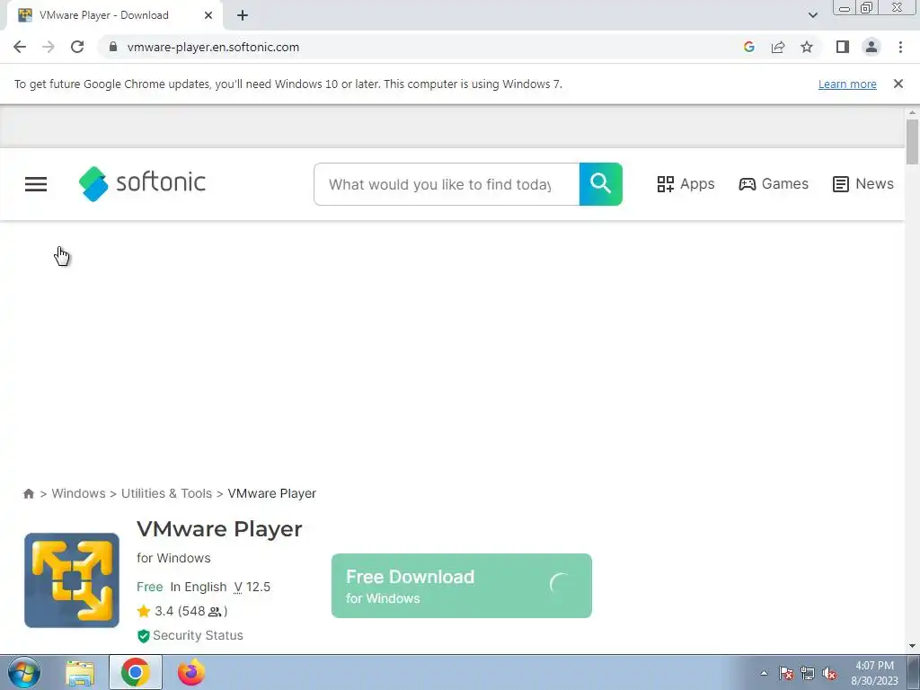Viewport: 920px width, 690px height.
Task: Click the taskbar clock showing 4:07 PM
Action: click(x=874, y=673)
